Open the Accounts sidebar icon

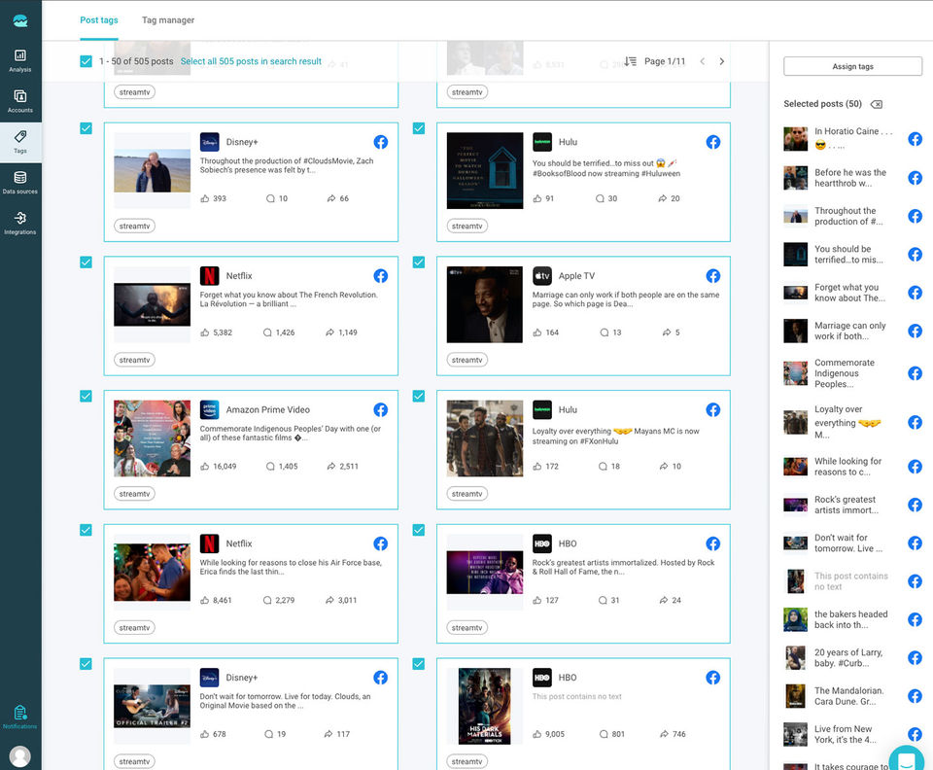click(20, 102)
